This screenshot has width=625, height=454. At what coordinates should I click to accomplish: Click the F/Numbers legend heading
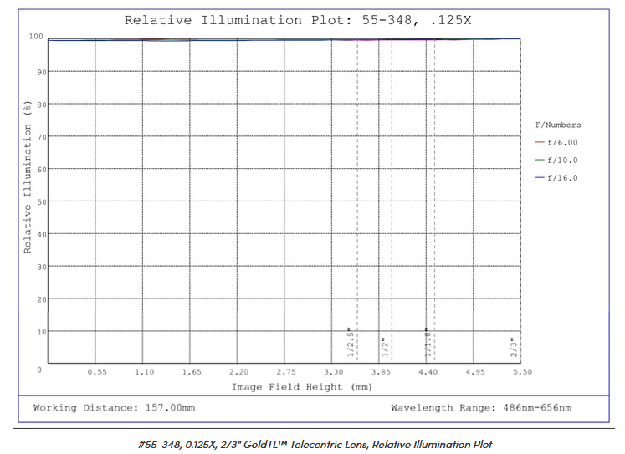pyautogui.click(x=558, y=125)
